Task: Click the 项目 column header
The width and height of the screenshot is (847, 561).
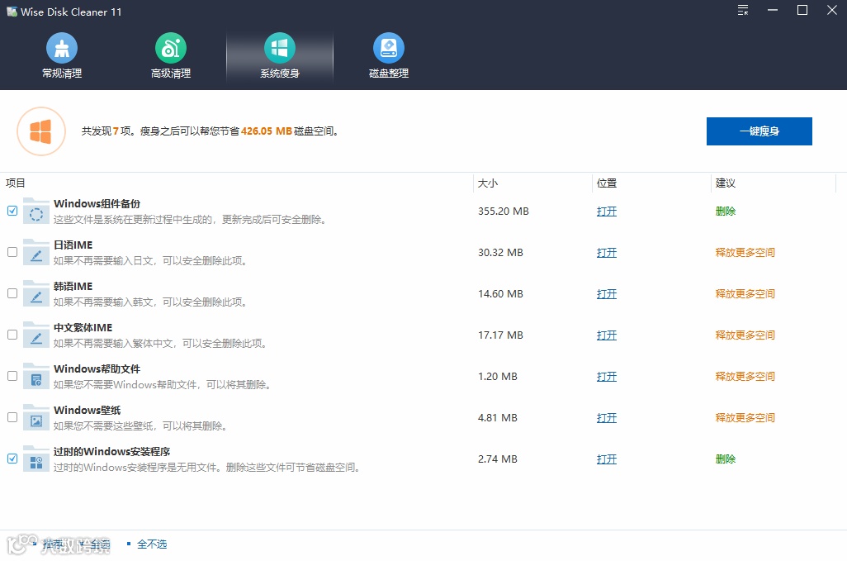Action: point(16,183)
